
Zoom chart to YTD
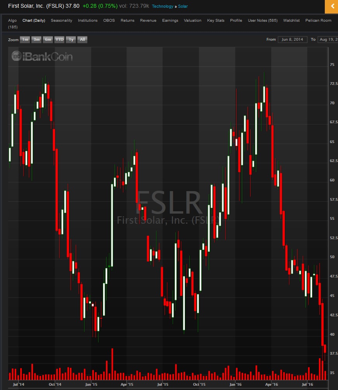click(x=59, y=40)
